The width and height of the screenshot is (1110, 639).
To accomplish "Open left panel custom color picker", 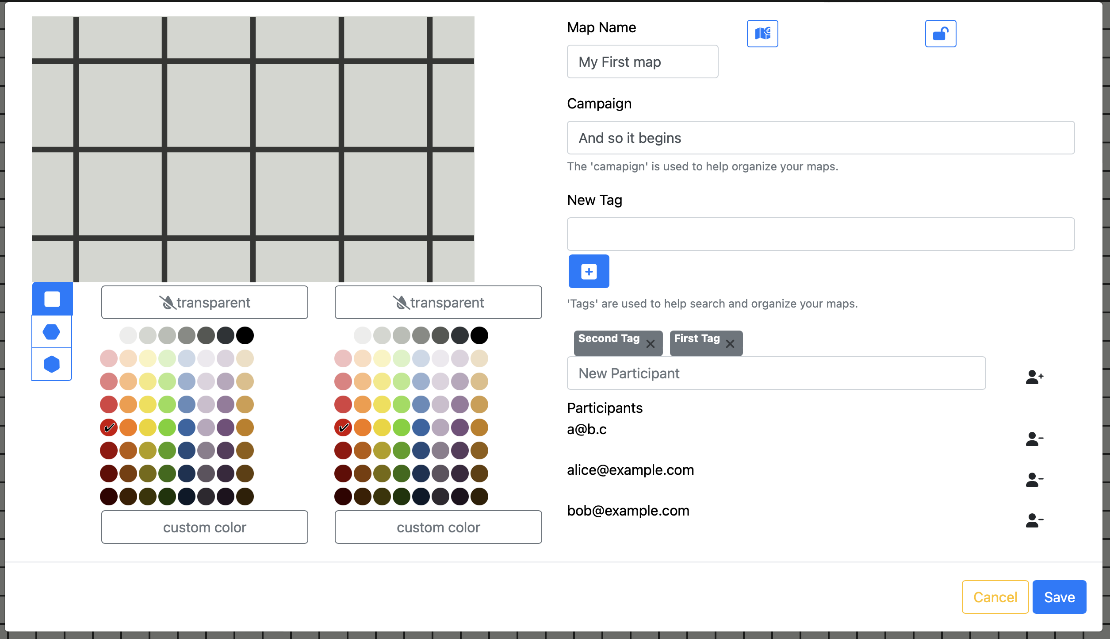I will click(x=203, y=527).
